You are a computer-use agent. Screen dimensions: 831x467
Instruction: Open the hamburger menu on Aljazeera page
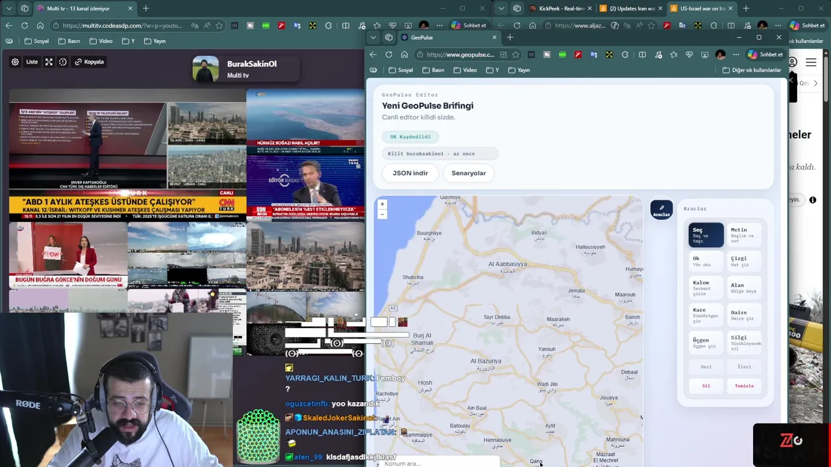tap(811, 62)
